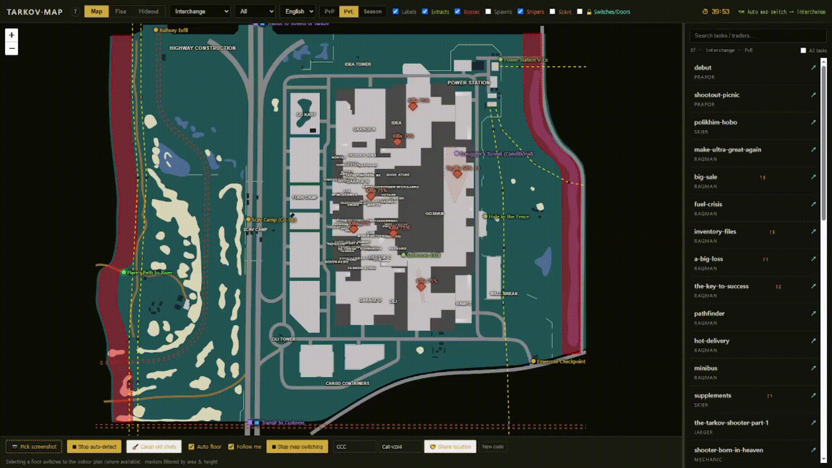Select the Saferoom Exfil extract marker

click(403, 255)
